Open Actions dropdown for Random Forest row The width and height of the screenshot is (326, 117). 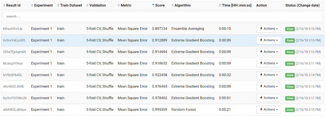coord(269,110)
